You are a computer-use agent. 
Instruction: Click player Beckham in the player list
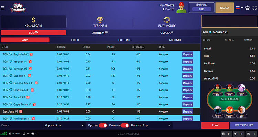click(x=209, y=63)
